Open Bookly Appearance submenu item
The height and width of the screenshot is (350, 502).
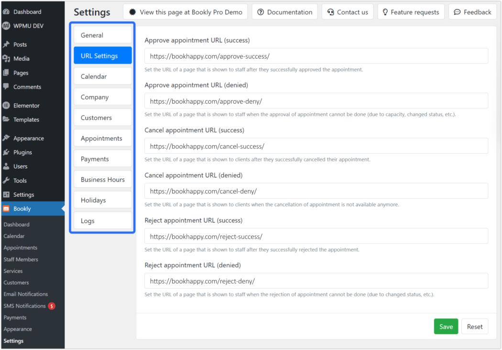(x=18, y=329)
